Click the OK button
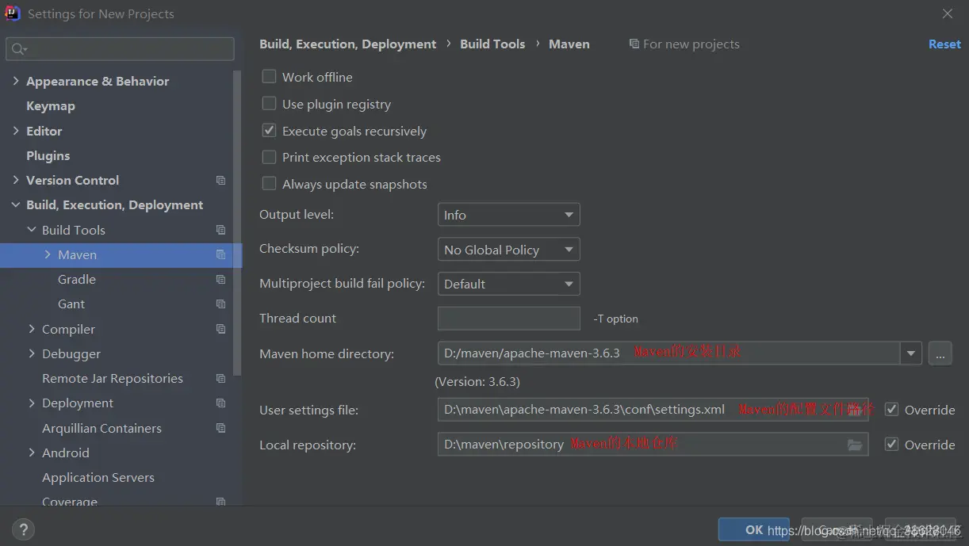The width and height of the screenshot is (969, 546). coord(753,529)
